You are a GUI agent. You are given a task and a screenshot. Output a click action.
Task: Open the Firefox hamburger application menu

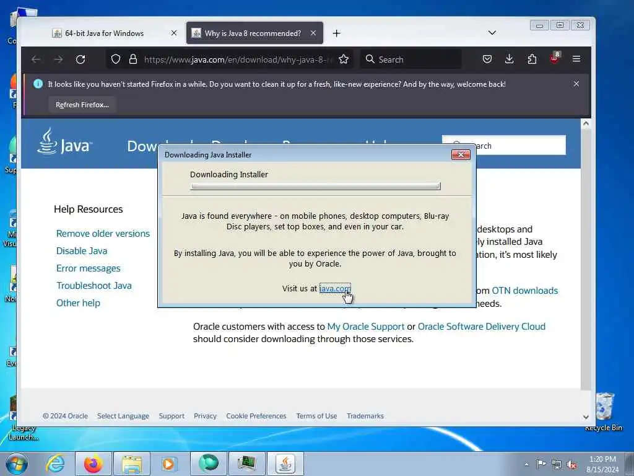(576, 59)
